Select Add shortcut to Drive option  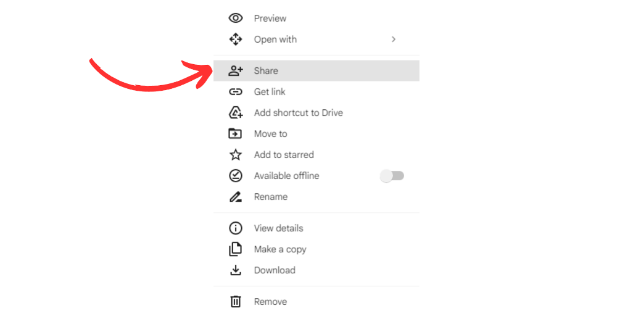tap(317, 112)
